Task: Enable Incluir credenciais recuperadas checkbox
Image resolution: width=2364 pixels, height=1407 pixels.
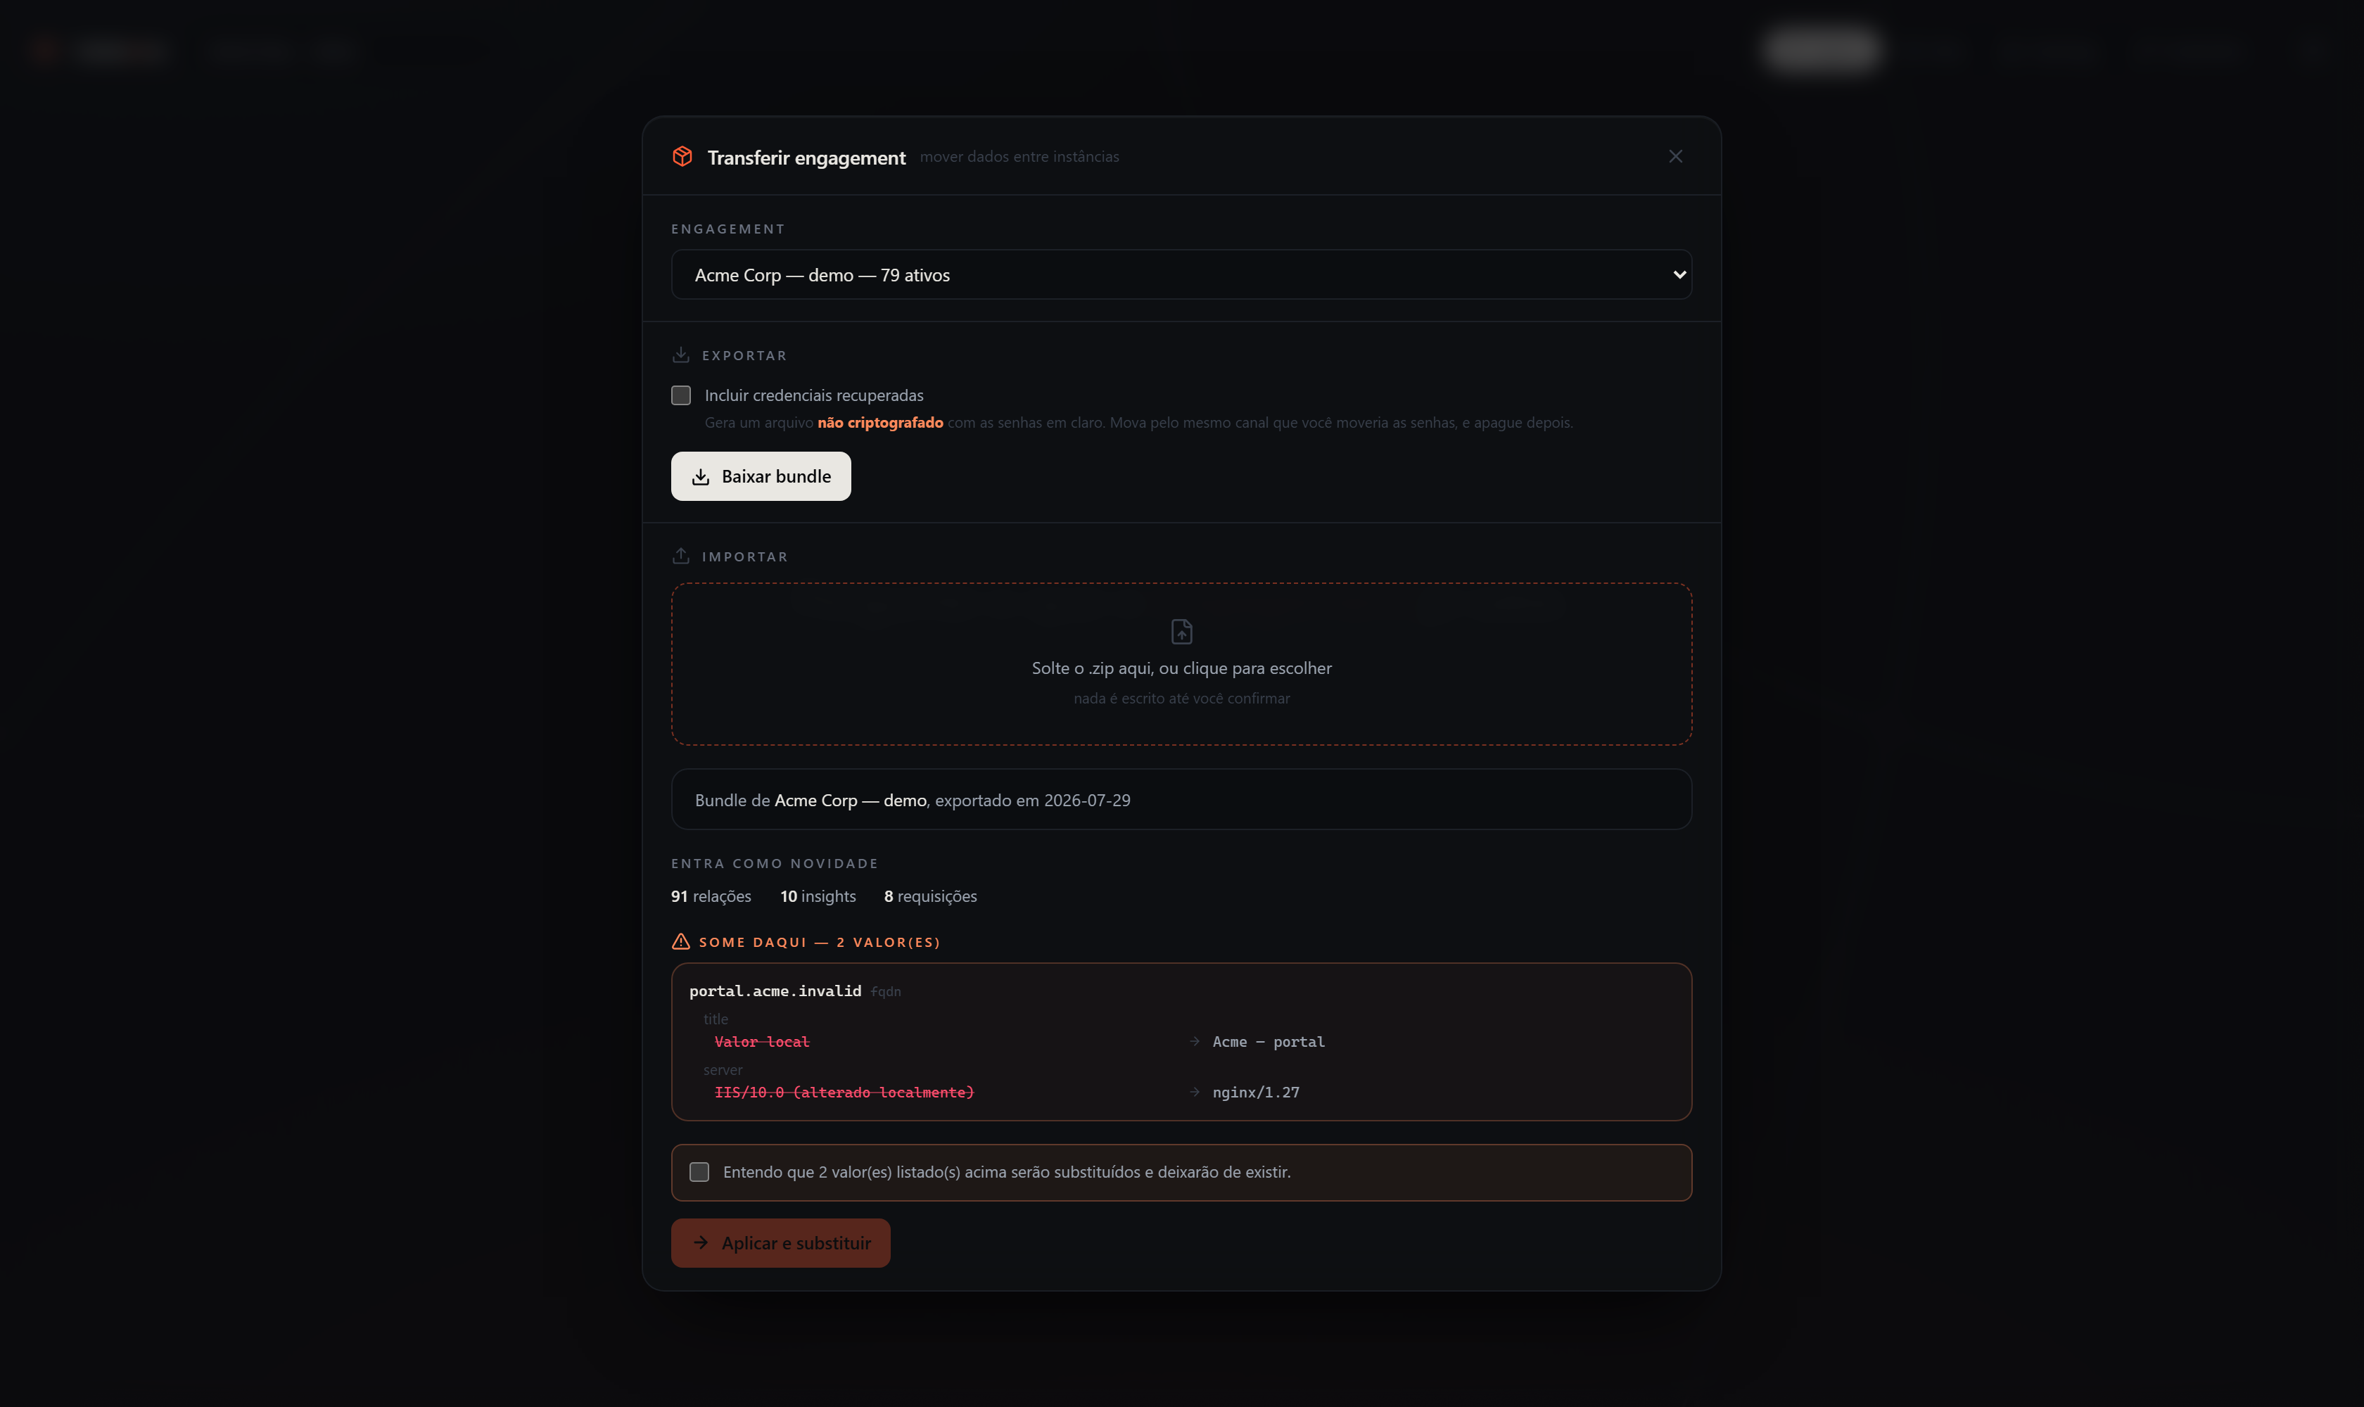Action: coord(681,395)
